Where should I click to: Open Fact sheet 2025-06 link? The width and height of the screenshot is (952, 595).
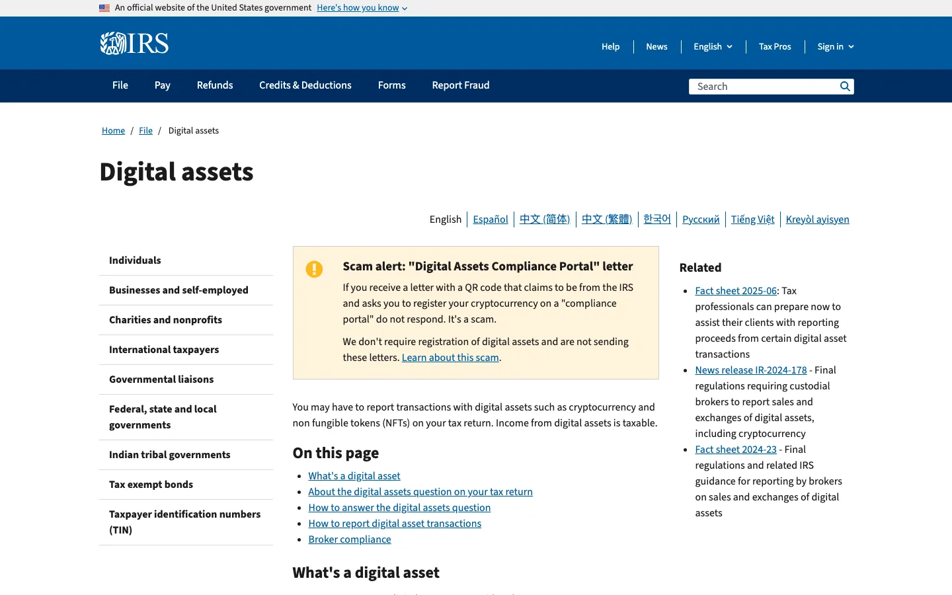736,291
